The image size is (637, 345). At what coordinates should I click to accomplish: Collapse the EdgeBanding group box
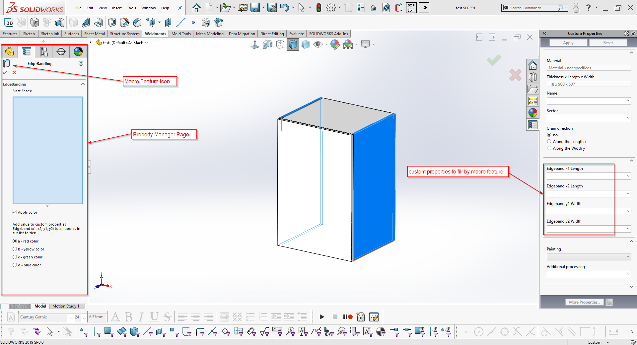83,84
